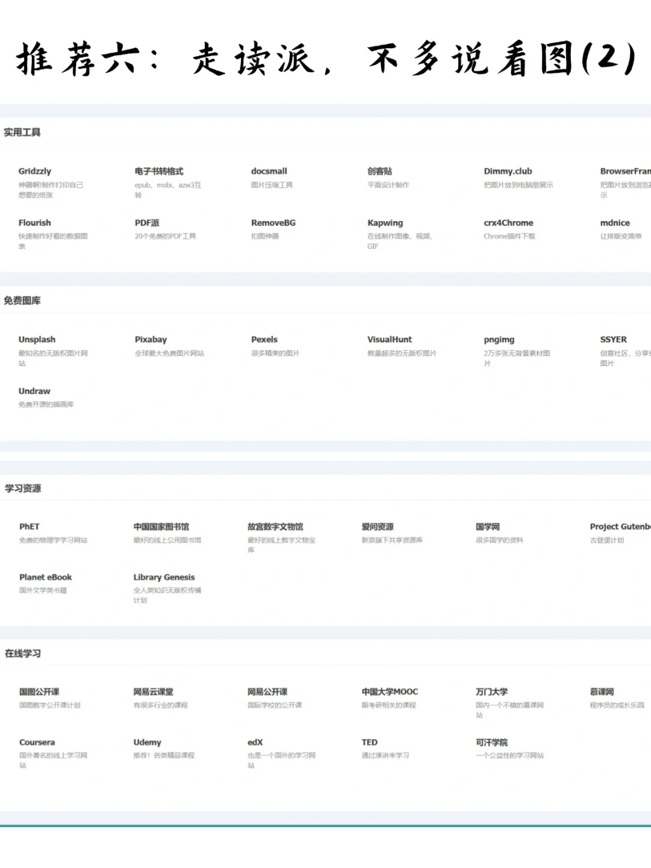Screen dimensions: 651x868
Task: Open the SSYER community link
Action: pyautogui.click(x=613, y=339)
